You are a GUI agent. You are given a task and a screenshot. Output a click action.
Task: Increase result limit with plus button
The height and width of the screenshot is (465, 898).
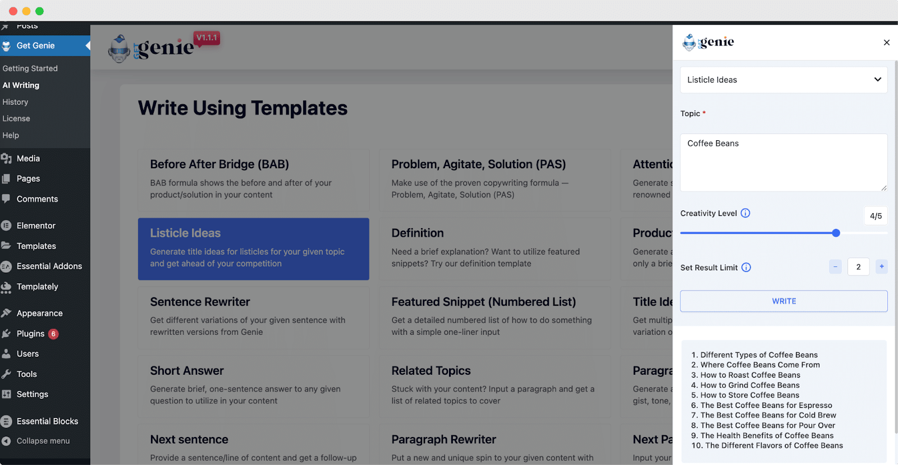click(x=882, y=267)
